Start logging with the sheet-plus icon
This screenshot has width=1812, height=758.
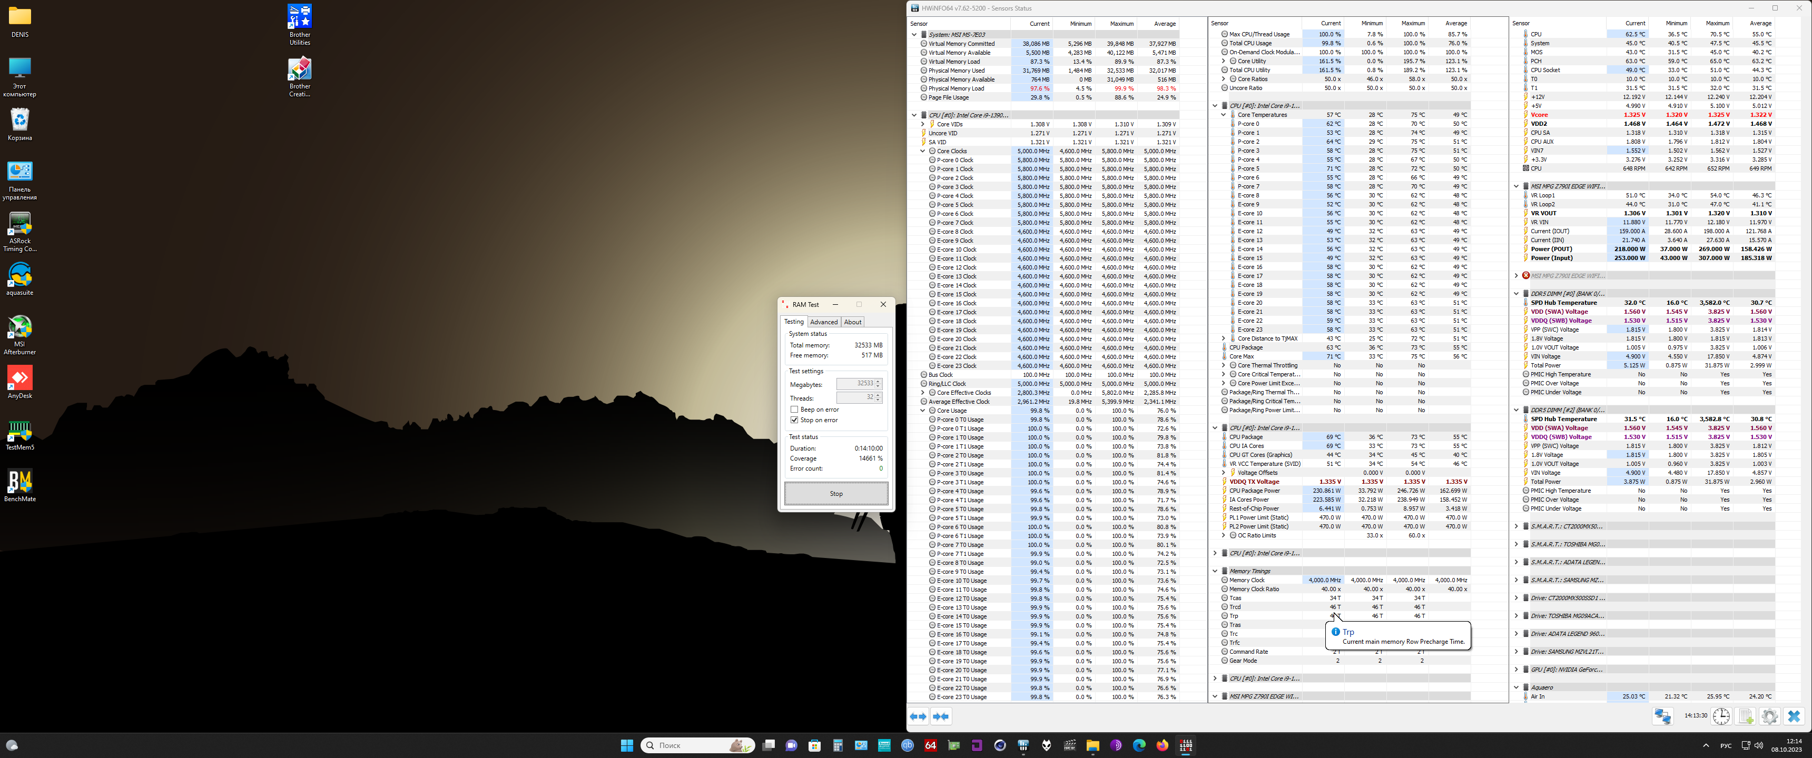[1746, 716]
